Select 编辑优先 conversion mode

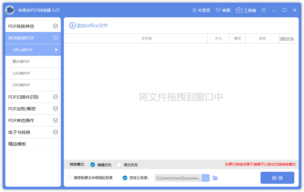93,165
